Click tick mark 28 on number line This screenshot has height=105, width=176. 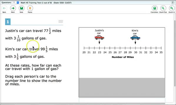125,48
